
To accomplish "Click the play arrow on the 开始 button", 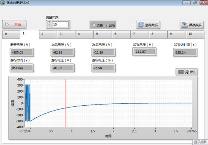I will (7, 24).
